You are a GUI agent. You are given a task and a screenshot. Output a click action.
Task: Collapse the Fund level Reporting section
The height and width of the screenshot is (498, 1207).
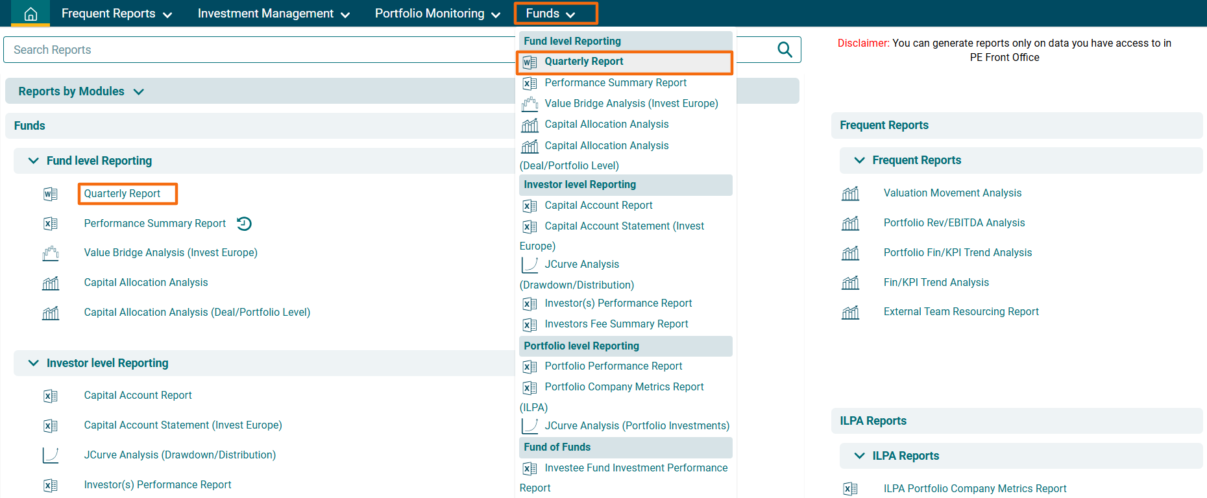tap(34, 161)
